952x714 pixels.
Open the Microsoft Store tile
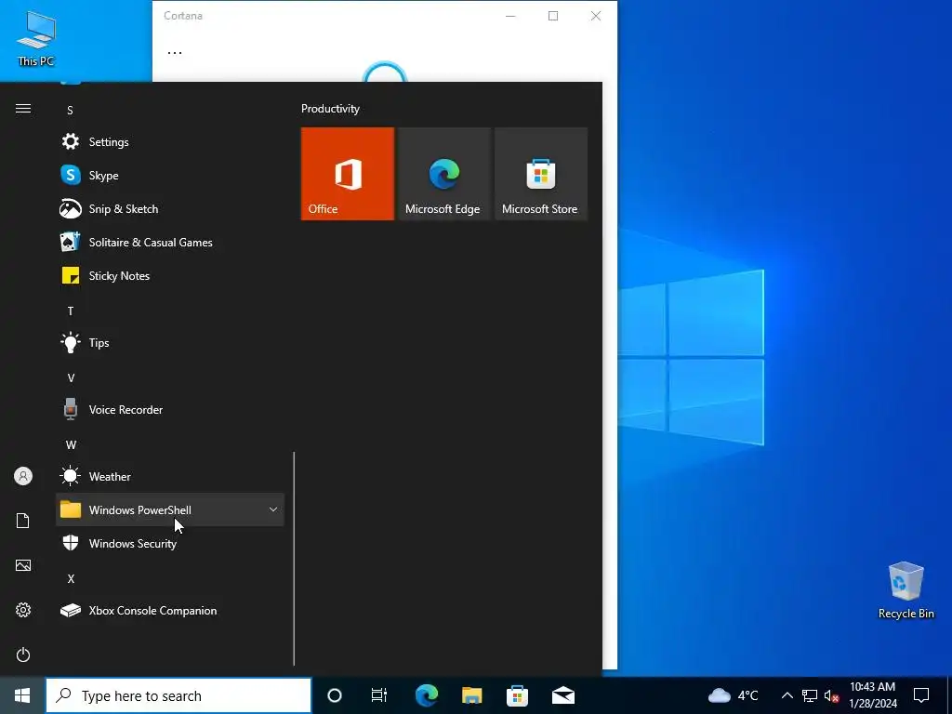click(540, 174)
